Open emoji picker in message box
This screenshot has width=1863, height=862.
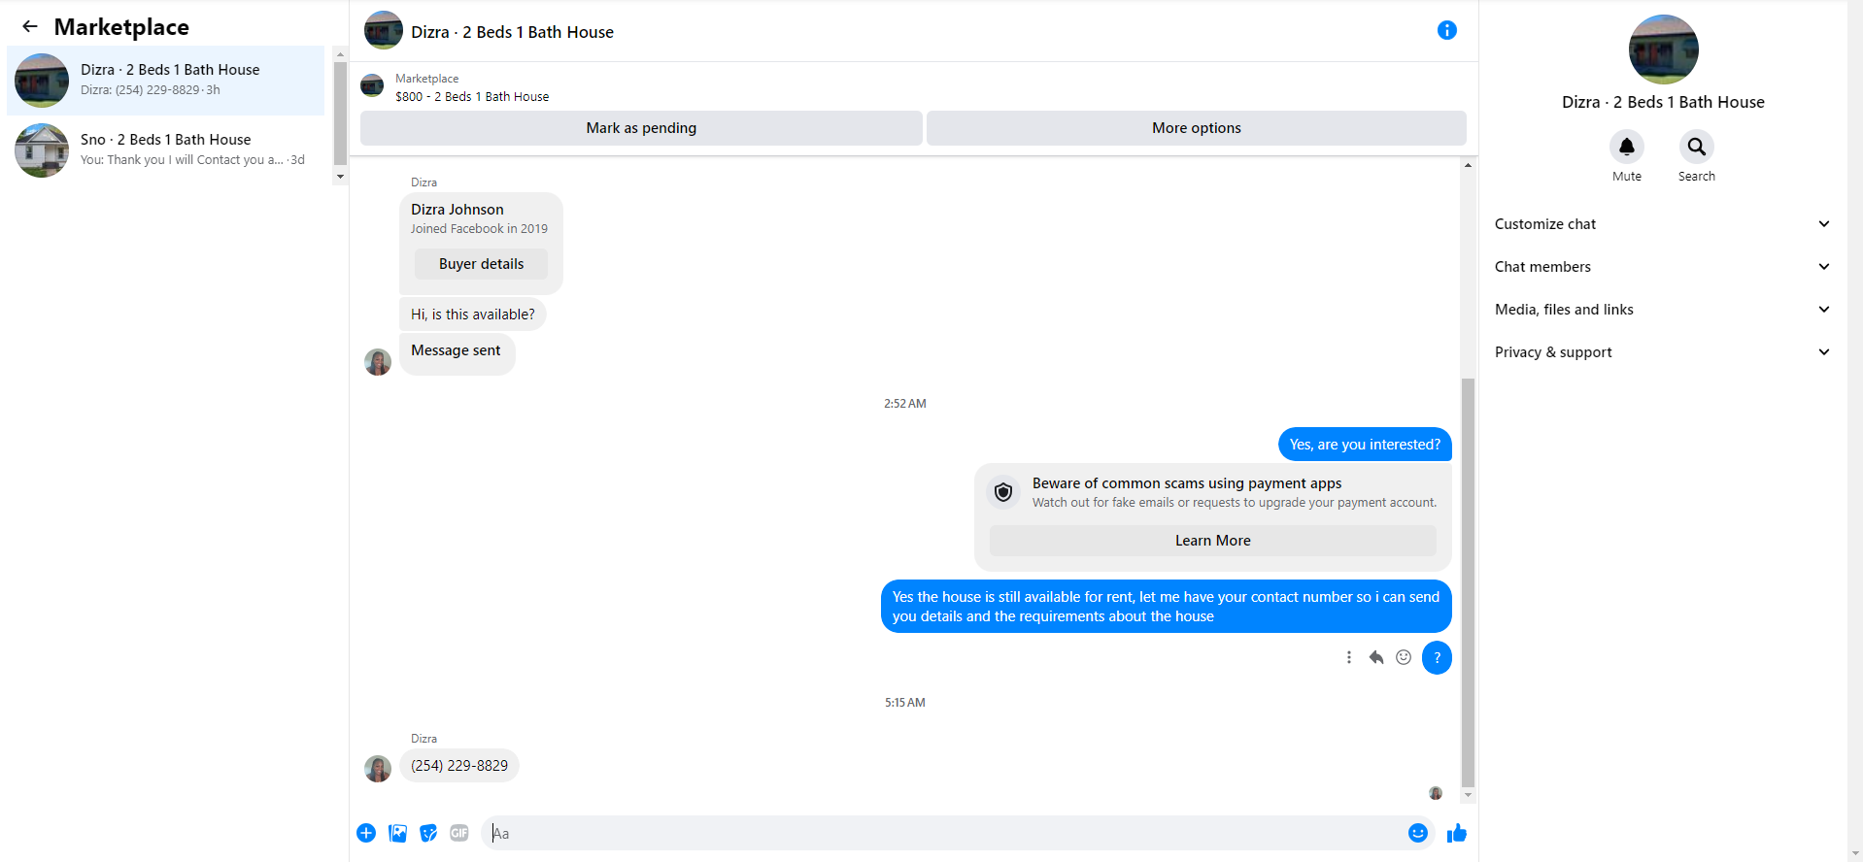coord(1417,833)
